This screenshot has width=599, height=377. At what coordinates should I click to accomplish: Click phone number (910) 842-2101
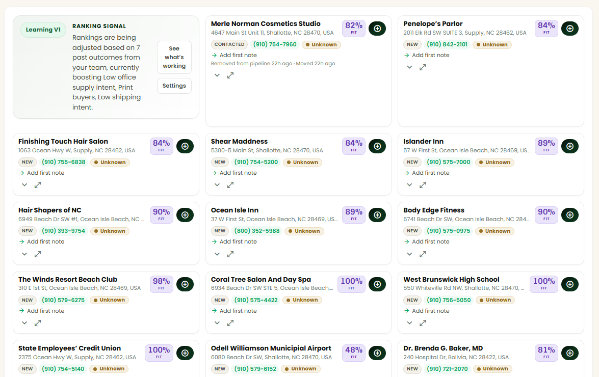[447, 45]
